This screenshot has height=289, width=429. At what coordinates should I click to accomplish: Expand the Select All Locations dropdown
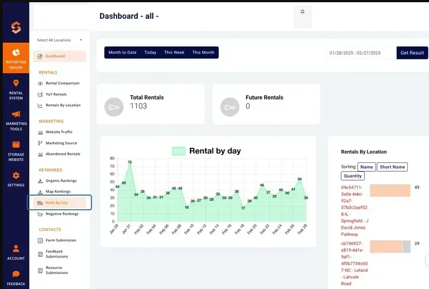click(59, 40)
